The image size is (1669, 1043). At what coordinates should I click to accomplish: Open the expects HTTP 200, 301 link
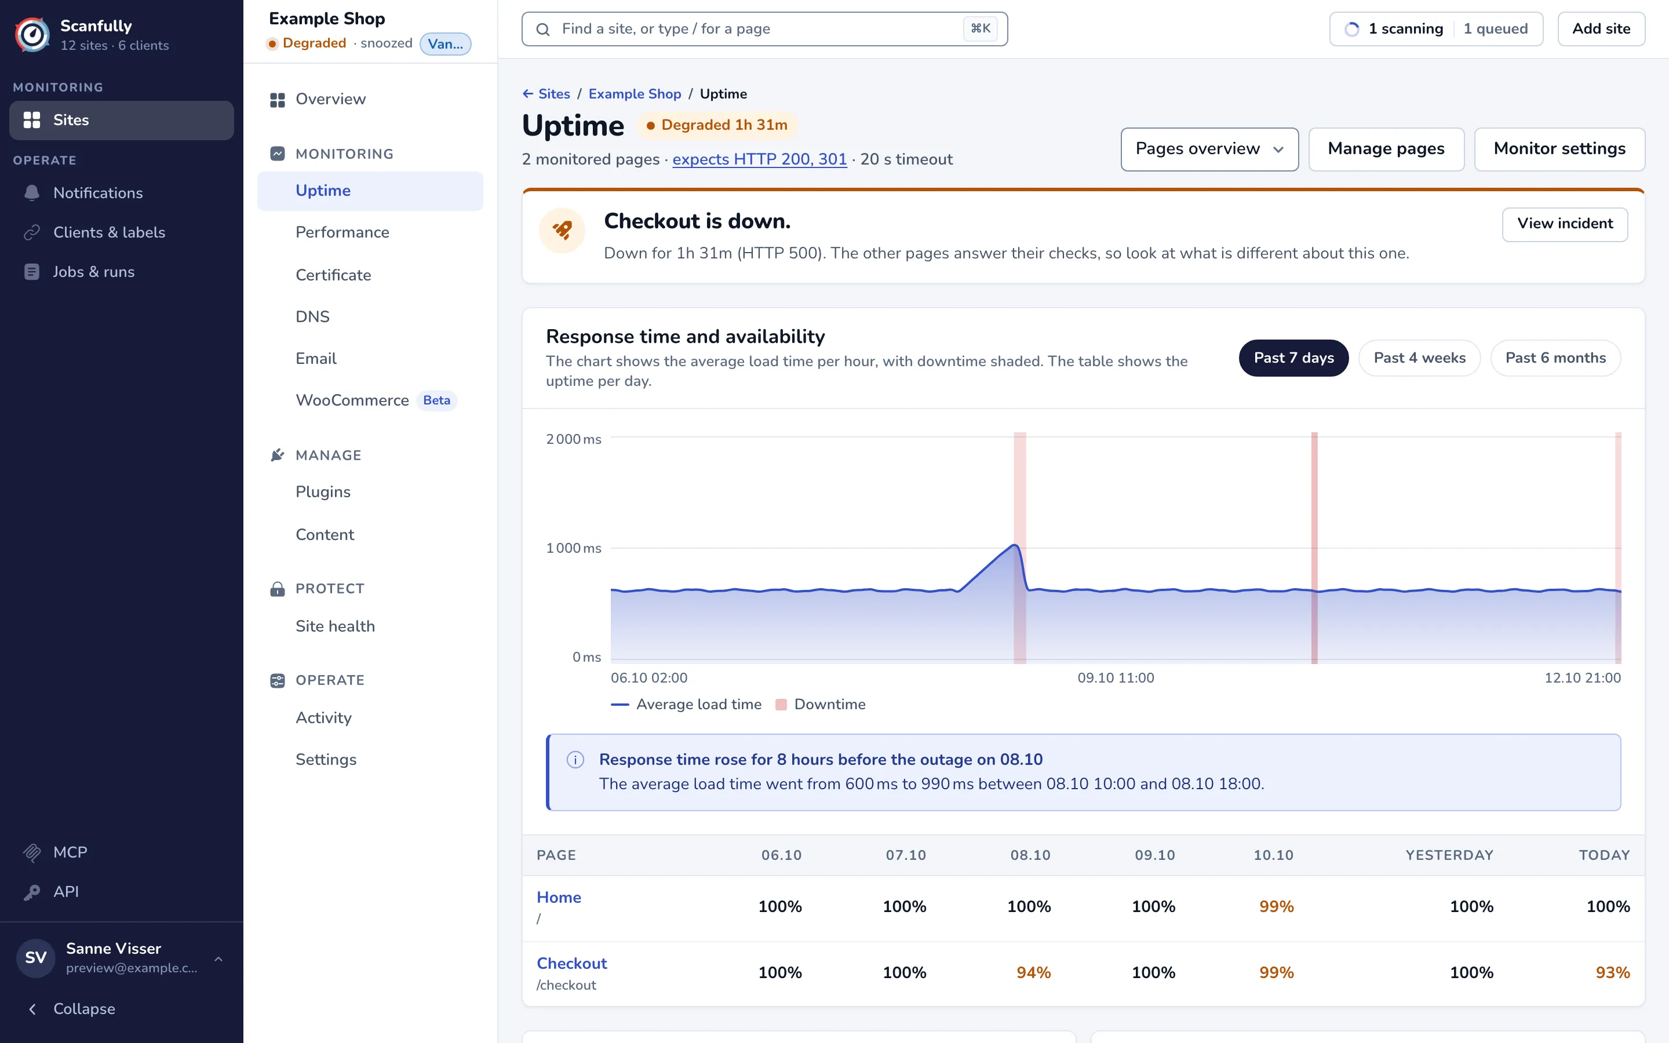coord(759,159)
